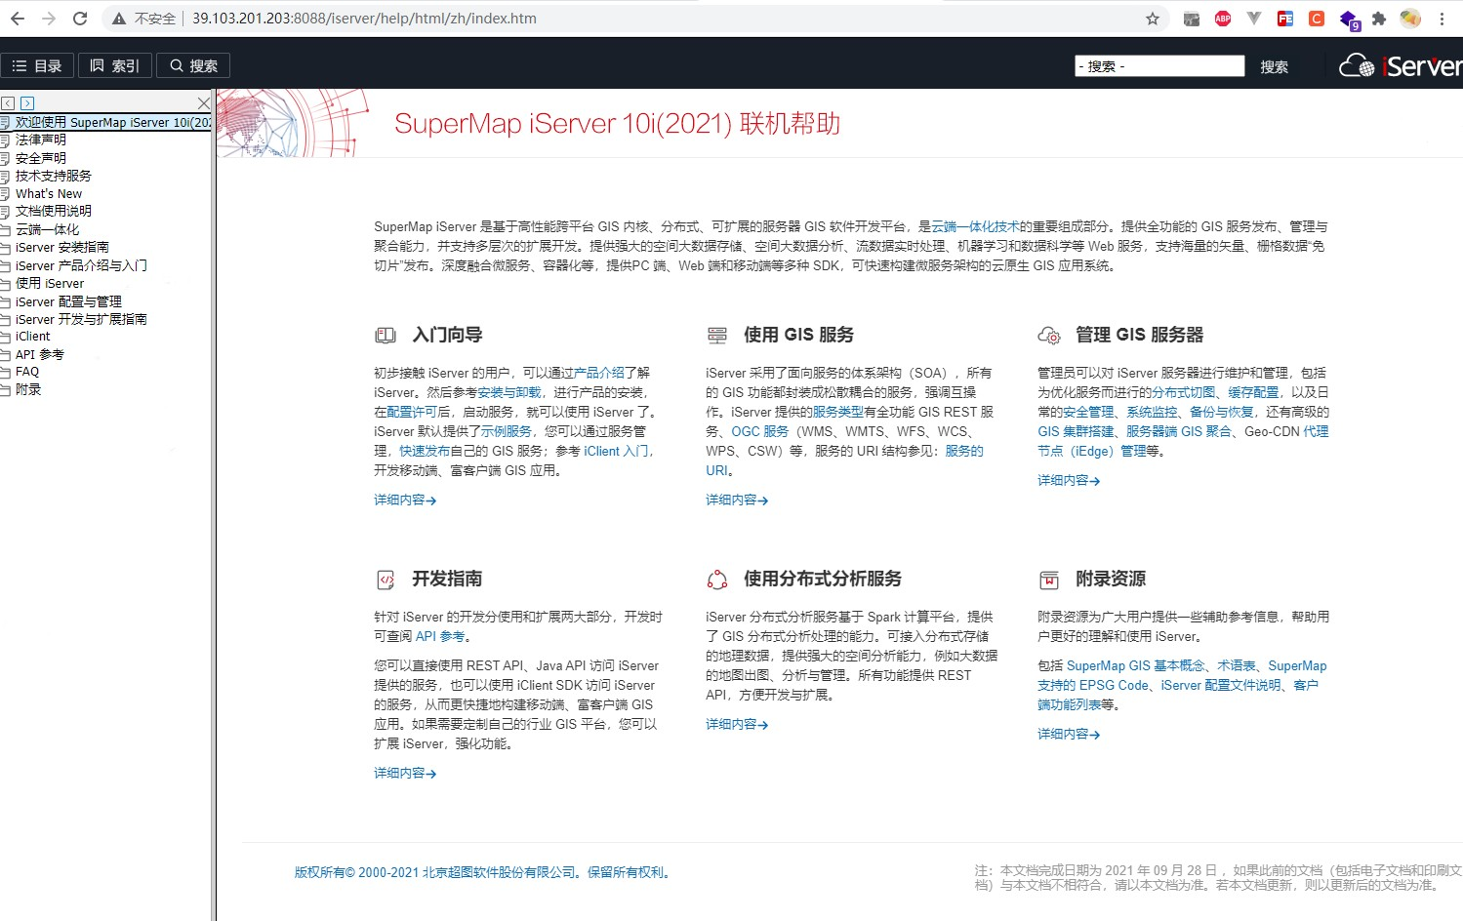
Task: Select 欢迎使用 SuperMap iServer in tree
Action: click(x=112, y=122)
